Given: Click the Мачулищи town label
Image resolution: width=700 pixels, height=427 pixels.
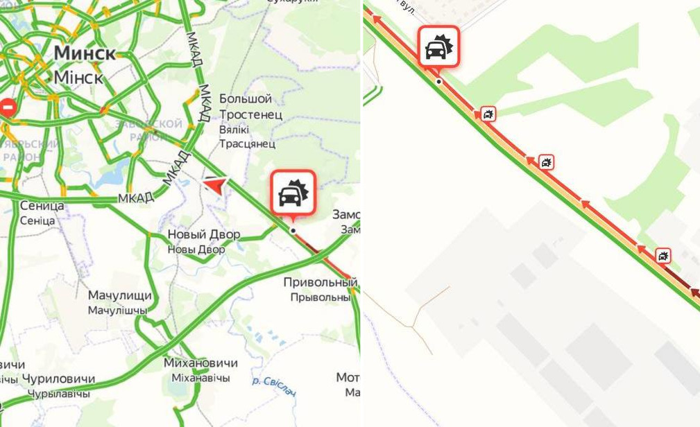Looking at the screenshot, I should tap(119, 295).
